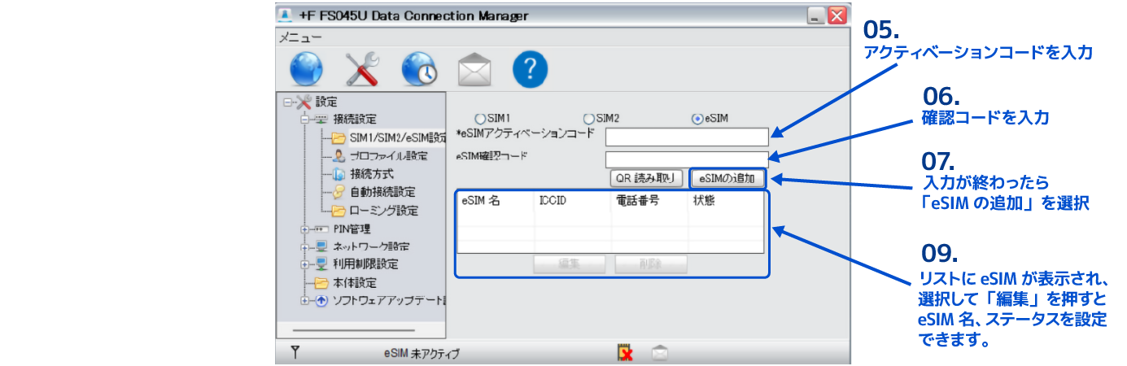Click the globe connection icon in toolbar

pos(305,70)
